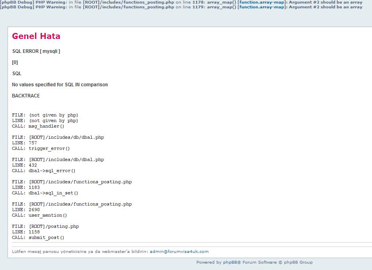Open the phpBB link in the footer
This screenshot has width=372, height=270.
tap(230, 262)
